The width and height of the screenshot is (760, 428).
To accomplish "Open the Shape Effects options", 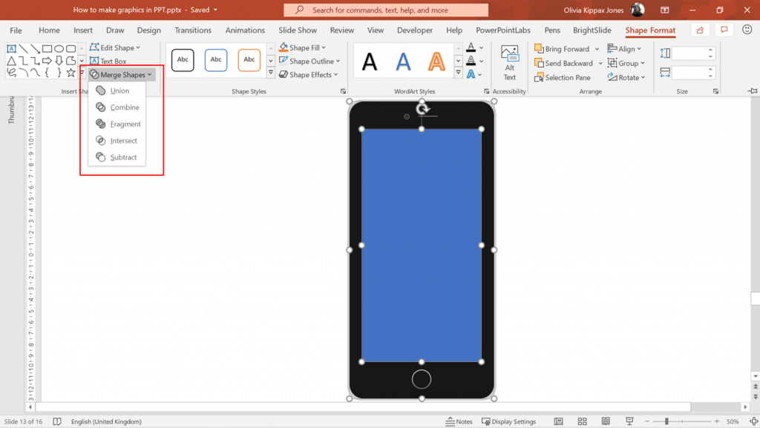I will point(309,74).
